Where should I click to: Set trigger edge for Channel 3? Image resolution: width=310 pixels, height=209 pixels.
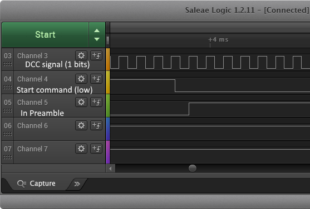tap(96, 55)
